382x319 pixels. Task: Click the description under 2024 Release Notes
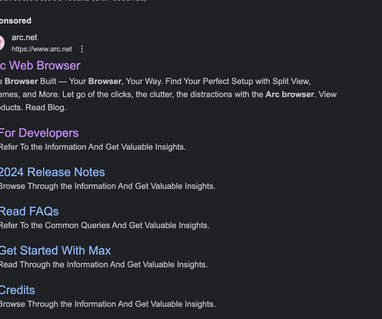coord(107,186)
